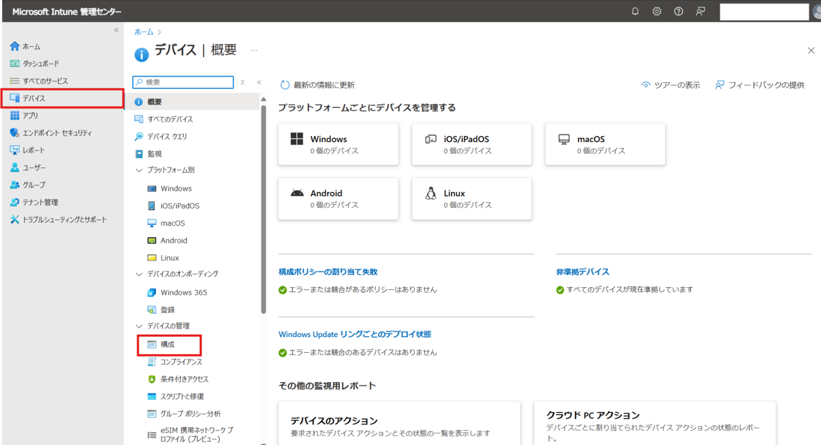The width and height of the screenshot is (821, 445).
Task: Click 最新の情報に更新 refresh button
Action: [x=317, y=85]
